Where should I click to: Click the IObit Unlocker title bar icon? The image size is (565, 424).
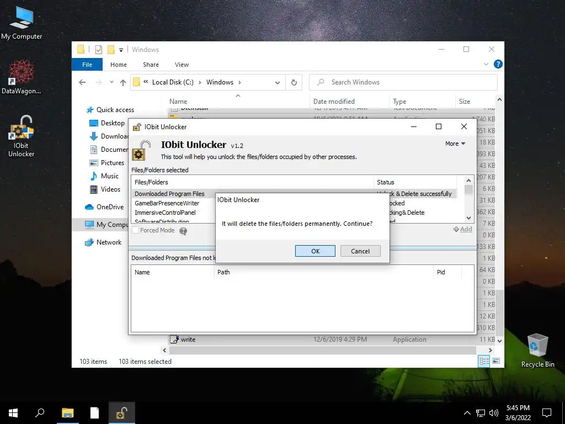pos(137,127)
